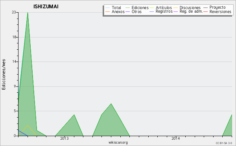
Task: Click the y-axis value 9
Action: coord(15,86)
